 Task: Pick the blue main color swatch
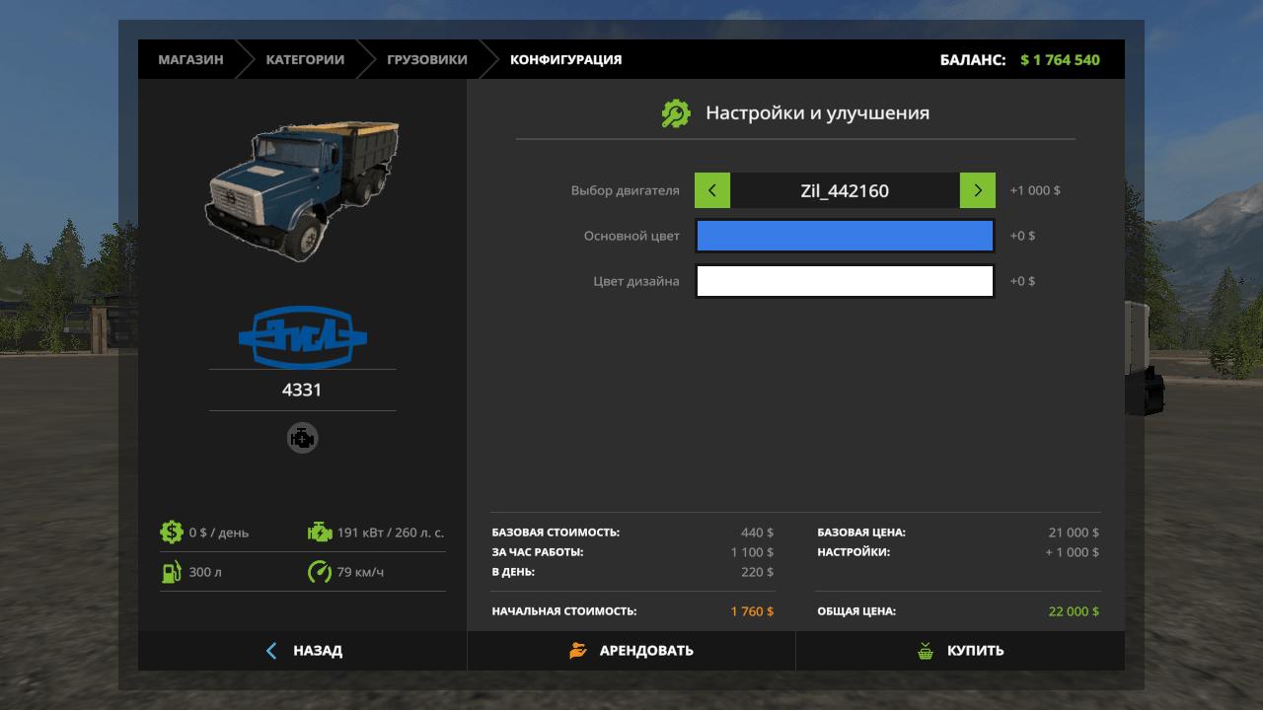845,236
